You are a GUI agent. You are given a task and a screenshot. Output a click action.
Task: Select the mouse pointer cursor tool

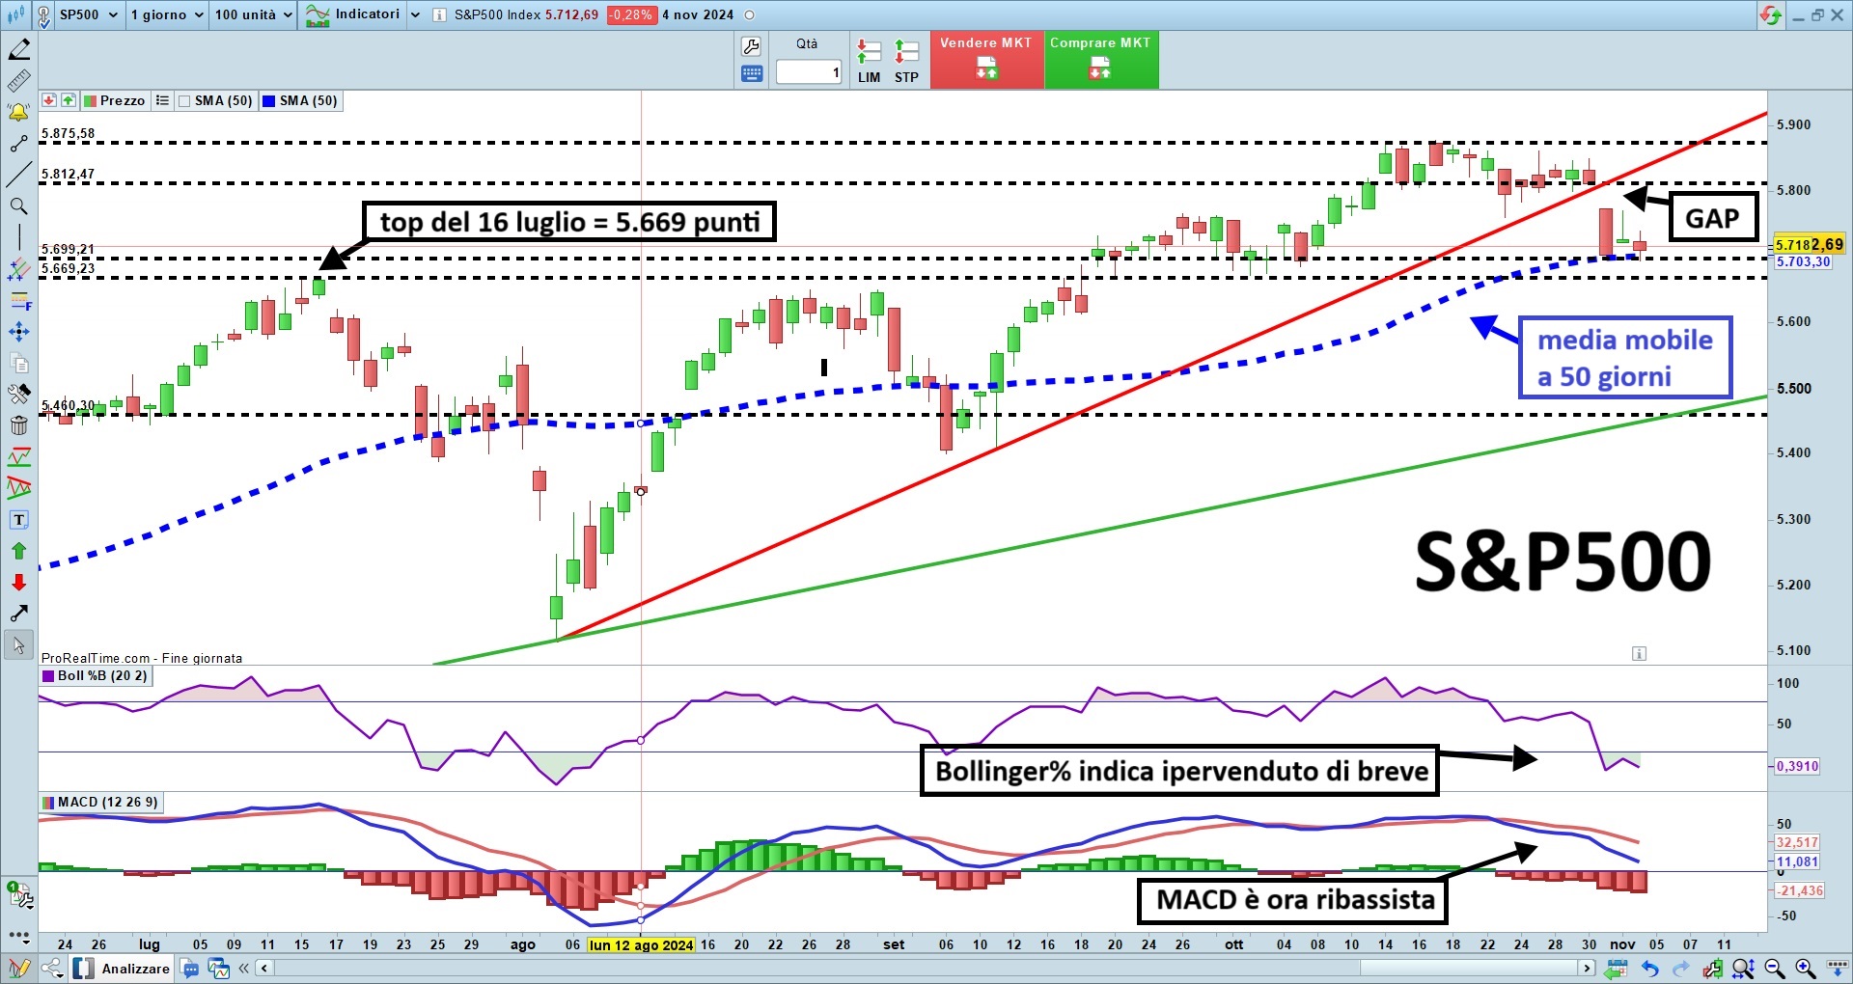coord(18,644)
